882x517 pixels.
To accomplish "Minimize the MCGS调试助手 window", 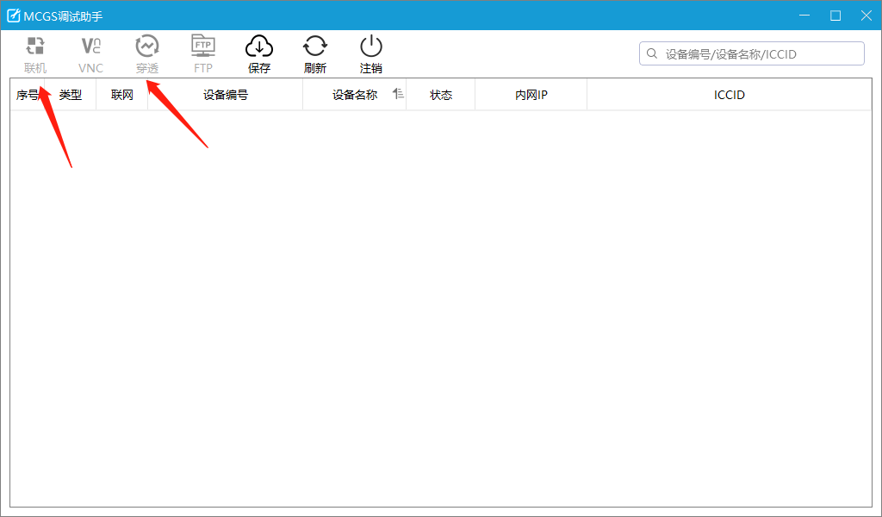I will click(804, 16).
